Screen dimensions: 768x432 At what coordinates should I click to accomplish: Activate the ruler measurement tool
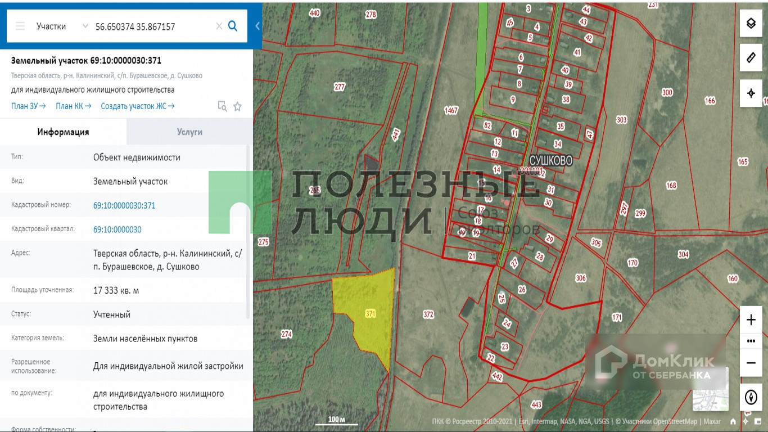[x=751, y=57]
